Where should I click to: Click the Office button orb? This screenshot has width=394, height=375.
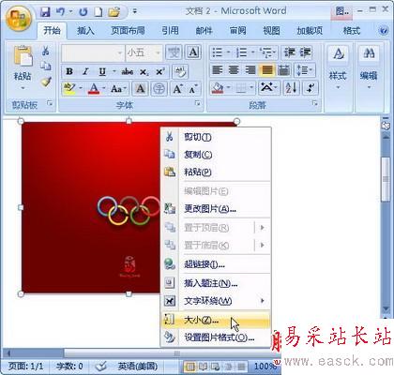(19, 18)
